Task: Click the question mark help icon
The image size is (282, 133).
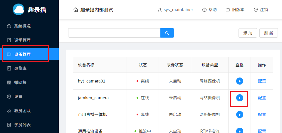Action: [x=204, y=10]
